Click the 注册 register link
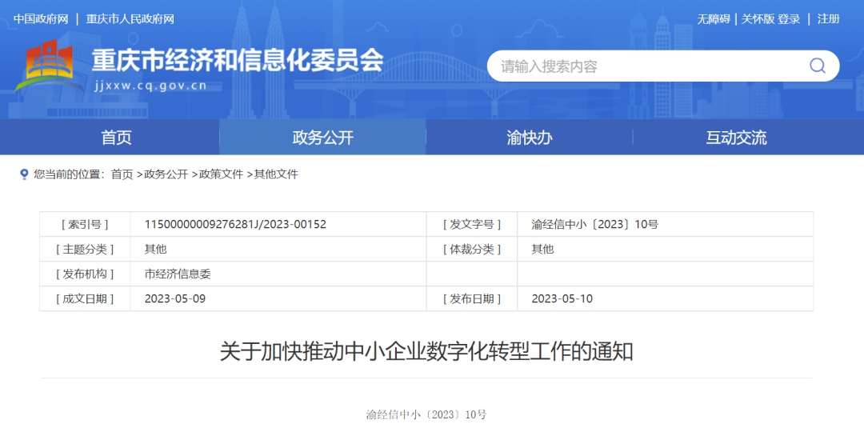864x436 pixels. 829,19
